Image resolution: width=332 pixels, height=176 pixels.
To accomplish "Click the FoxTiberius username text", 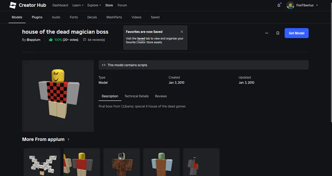I will (305, 5).
